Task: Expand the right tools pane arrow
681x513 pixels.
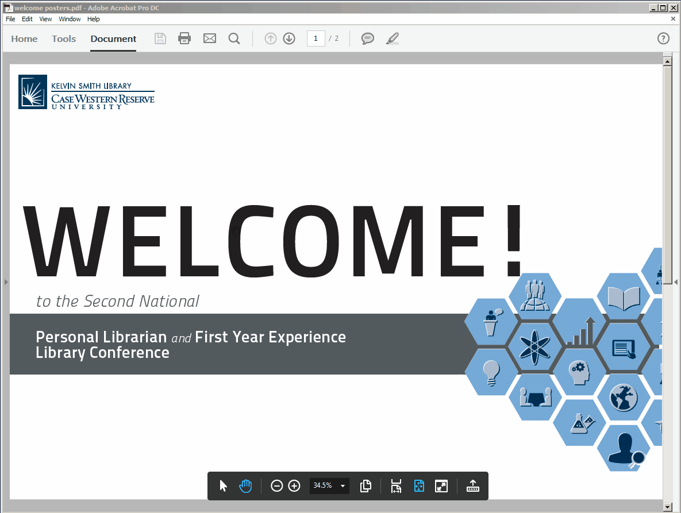Action: [676, 282]
